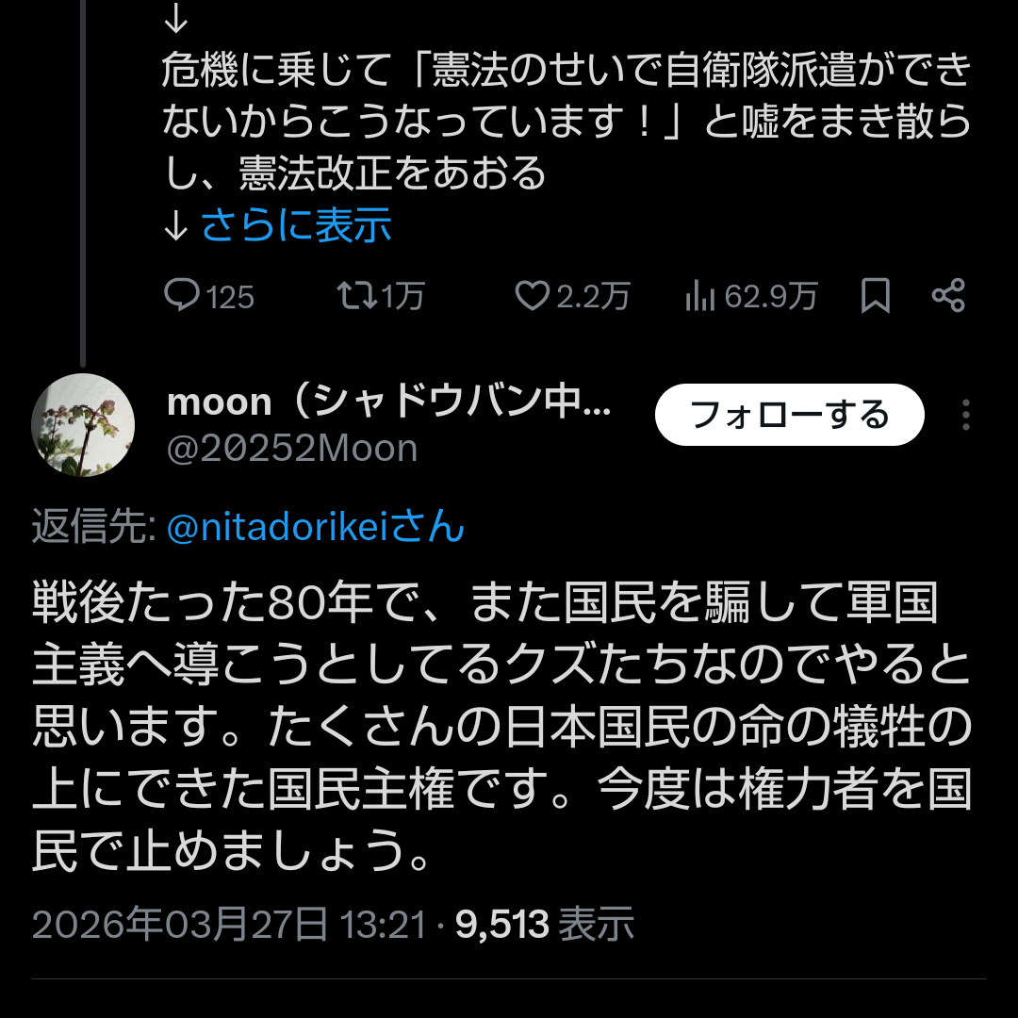This screenshot has width=1018, height=1018.
Task: Expand the post with さらに表示
Action: [x=296, y=225]
